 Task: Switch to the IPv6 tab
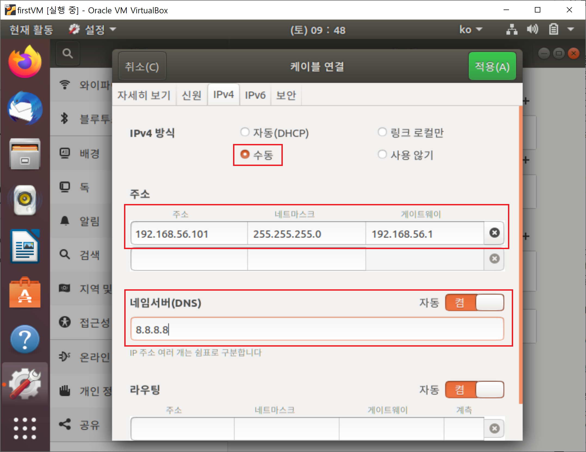(255, 95)
